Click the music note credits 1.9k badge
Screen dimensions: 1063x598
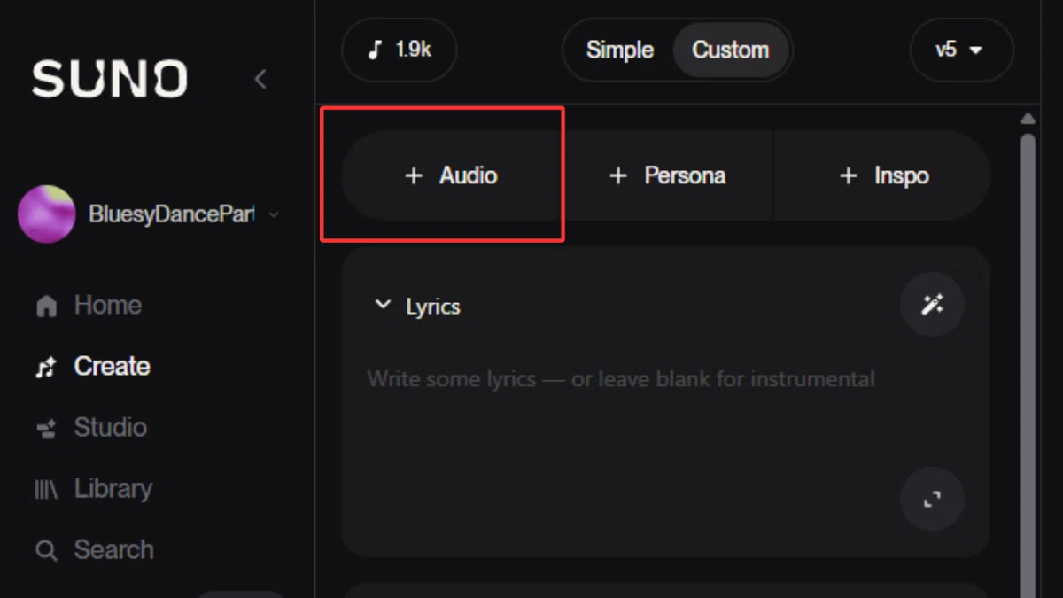pyautogui.click(x=400, y=50)
